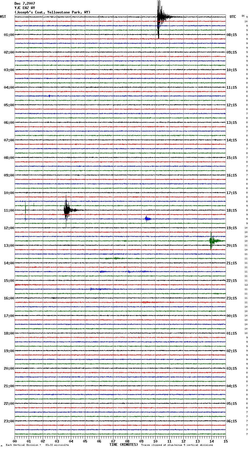Click the 01:00 MST time label
Image resolution: width=249 pixels, height=449 pixels.
9,35
